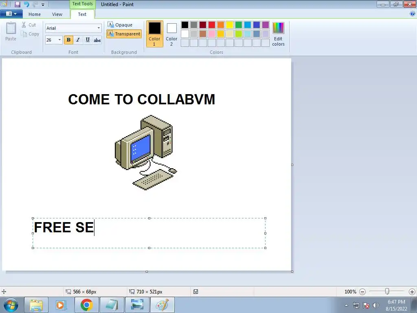Open Windows Explorer from taskbar
417x313 pixels.
(36, 305)
